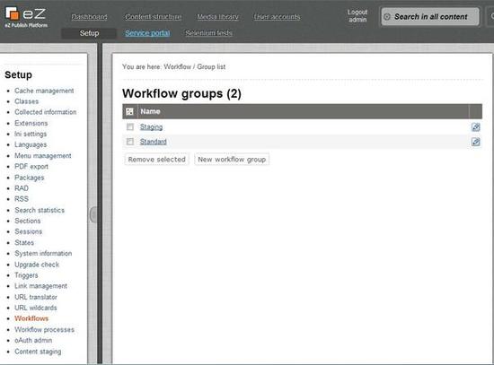Open Content staging in Setup menu
This screenshot has height=365, width=494.
[38, 352]
